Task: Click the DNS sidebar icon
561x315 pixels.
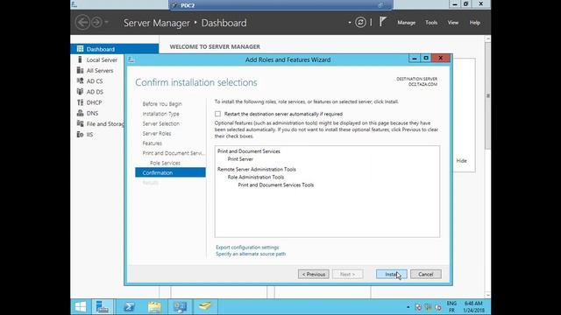Action: (80, 113)
